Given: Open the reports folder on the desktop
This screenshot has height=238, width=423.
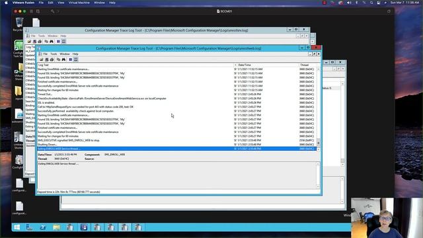Looking at the screenshot, I should click(x=19, y=93).
